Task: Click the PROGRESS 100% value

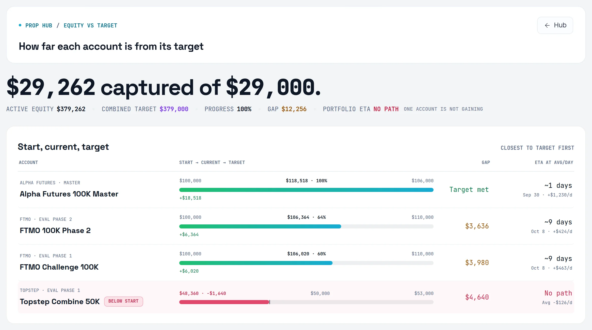Action: [x=244, y=109]
